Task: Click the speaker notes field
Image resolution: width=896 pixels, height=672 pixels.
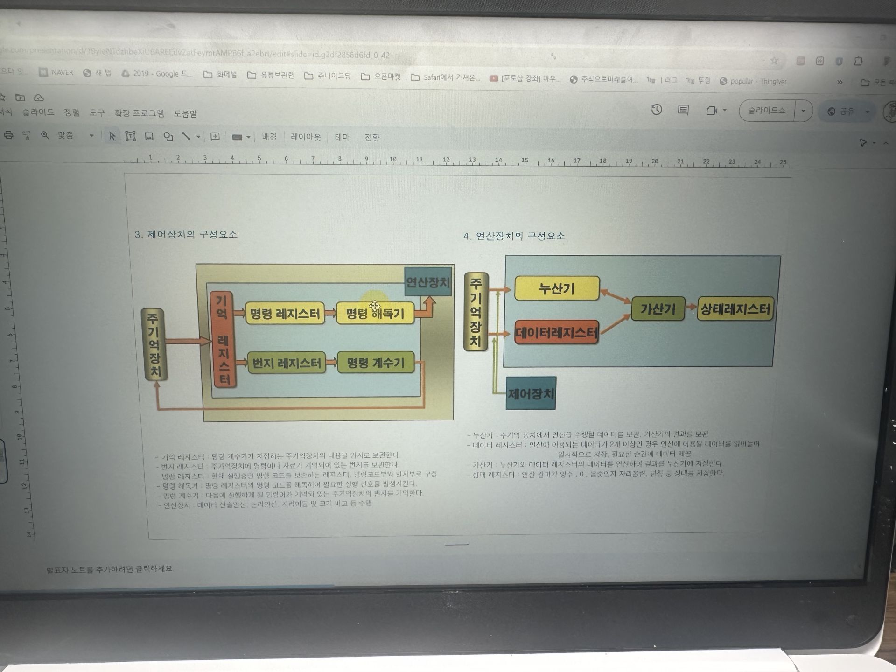Action: point(110,569)
